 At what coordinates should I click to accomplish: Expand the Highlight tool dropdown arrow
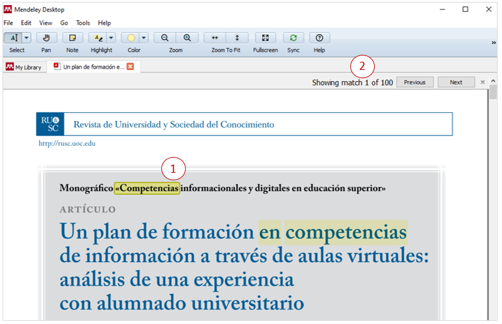point(111,38)
